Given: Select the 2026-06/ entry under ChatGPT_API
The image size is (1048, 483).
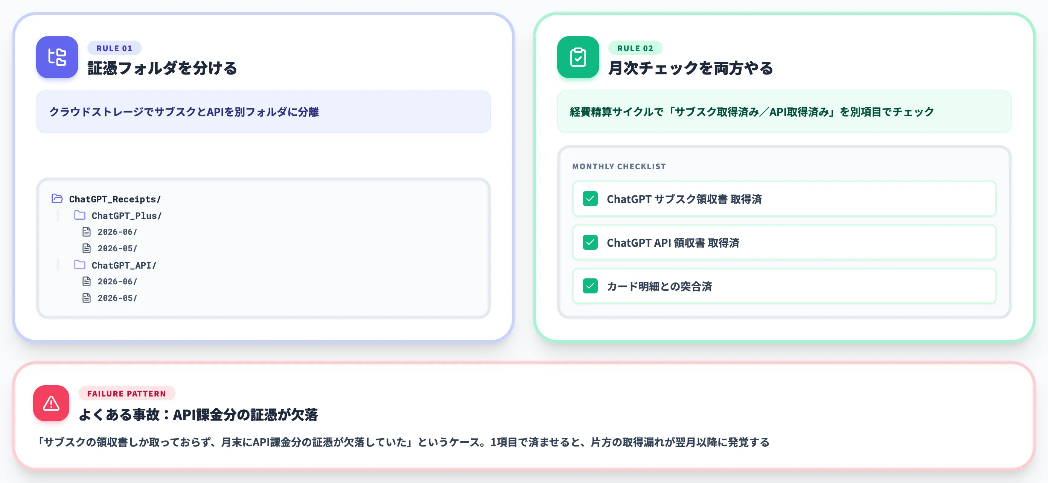Looking at the screenshot, I should pyautogui.click(x=110, y=281).
